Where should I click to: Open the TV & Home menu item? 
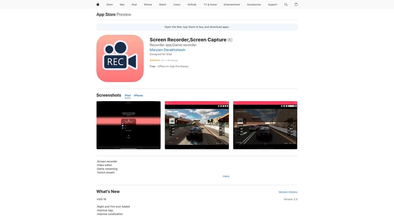point(210,4)
